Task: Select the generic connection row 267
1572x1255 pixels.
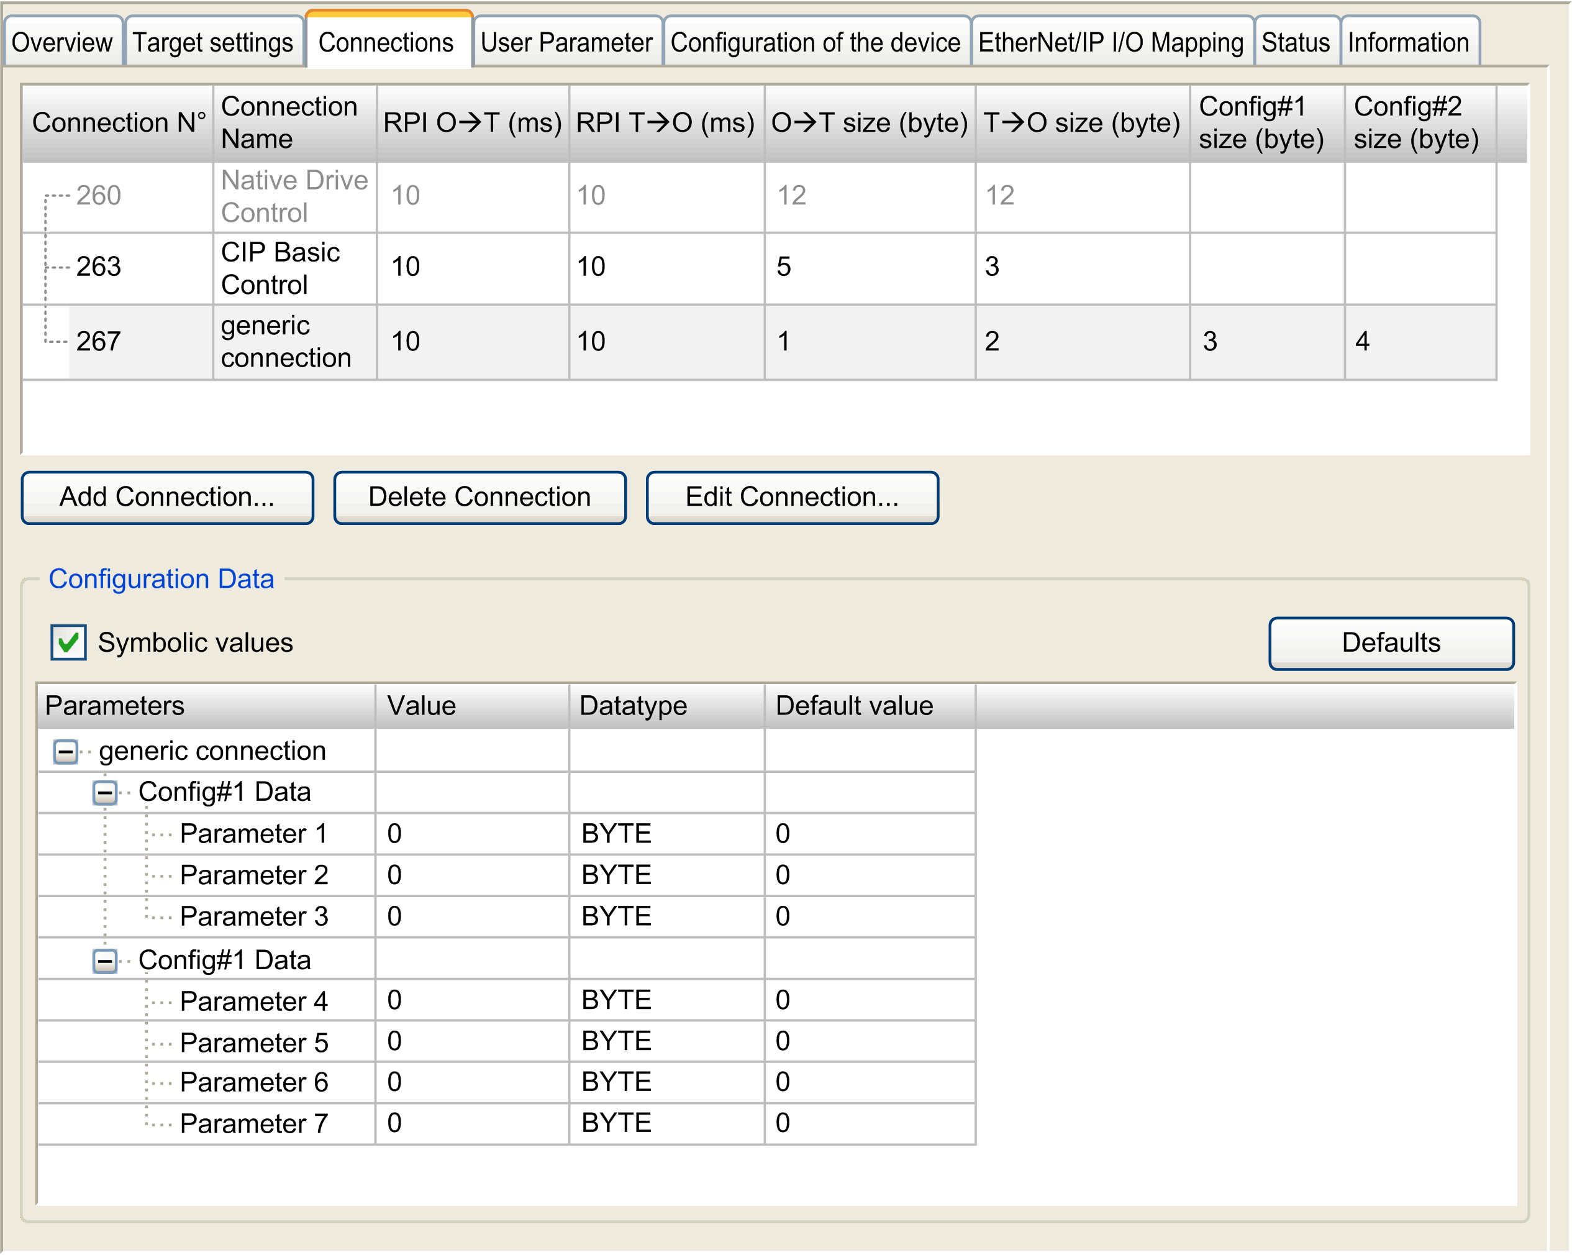Action: click(511, 340)
